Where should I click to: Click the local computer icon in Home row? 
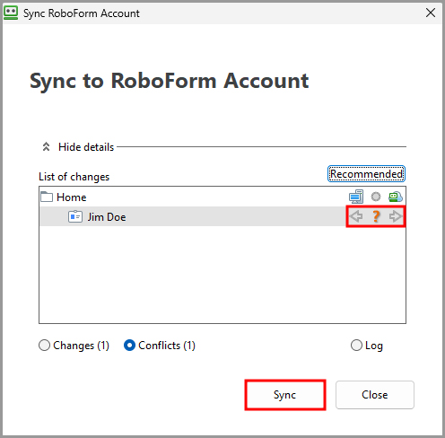(x=356, y=197)
